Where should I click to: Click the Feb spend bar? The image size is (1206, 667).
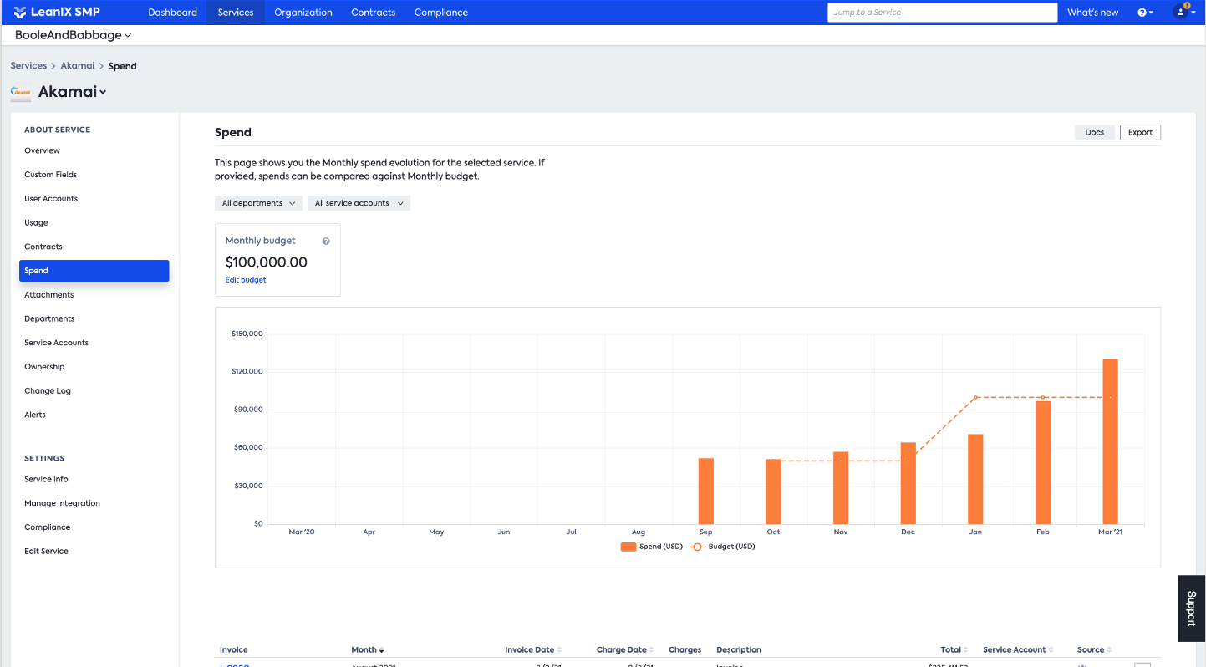(1043, 463)
